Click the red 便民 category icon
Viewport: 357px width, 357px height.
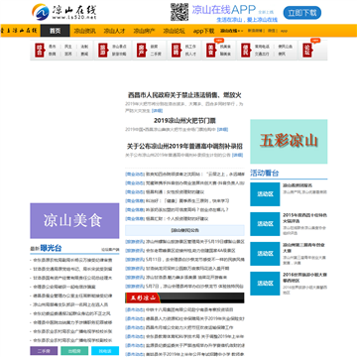(x=245, y=51)
